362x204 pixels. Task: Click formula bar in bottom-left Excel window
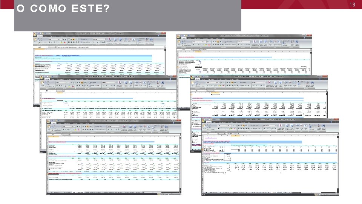click(x=125, y=134)
